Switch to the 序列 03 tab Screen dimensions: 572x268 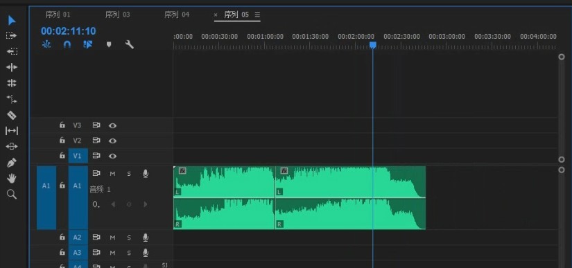coord(117,15)
